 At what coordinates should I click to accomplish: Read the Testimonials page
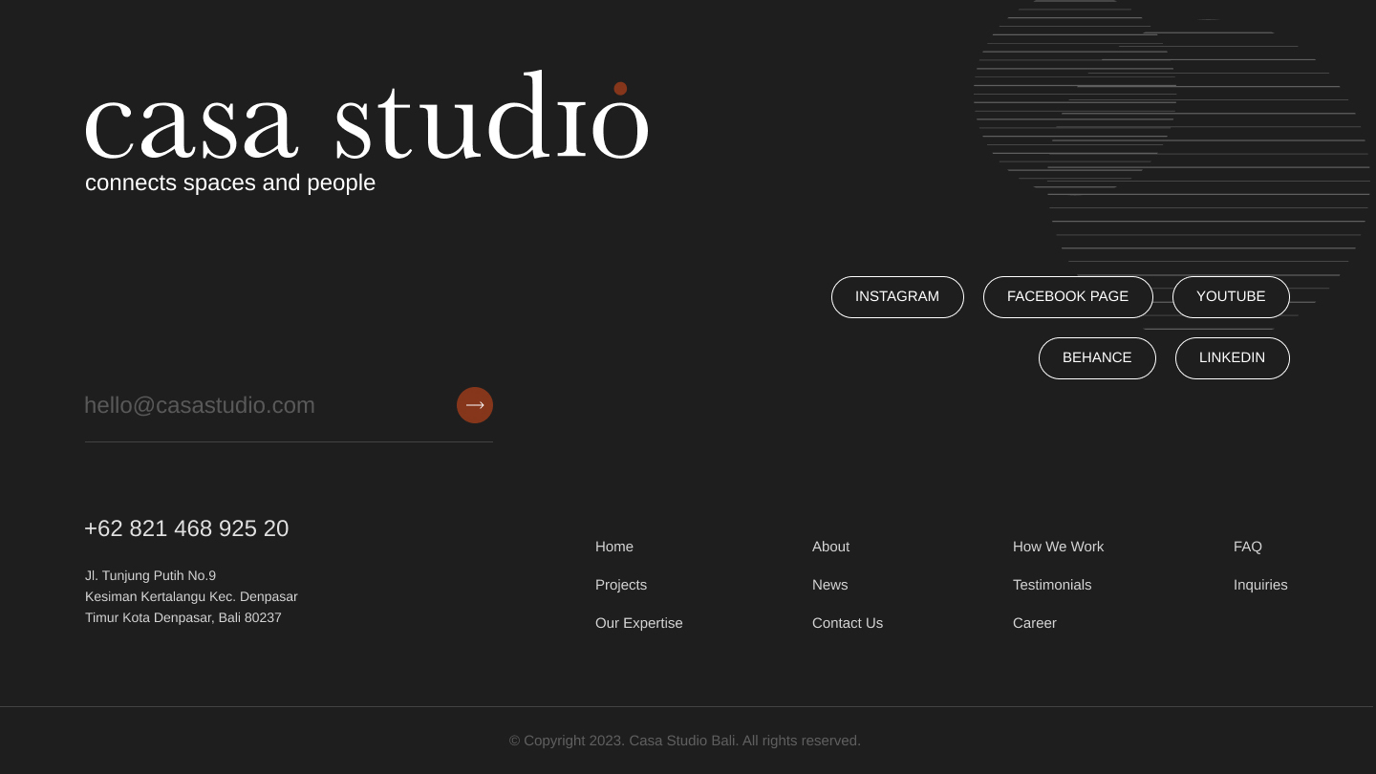coord(1052,585)
